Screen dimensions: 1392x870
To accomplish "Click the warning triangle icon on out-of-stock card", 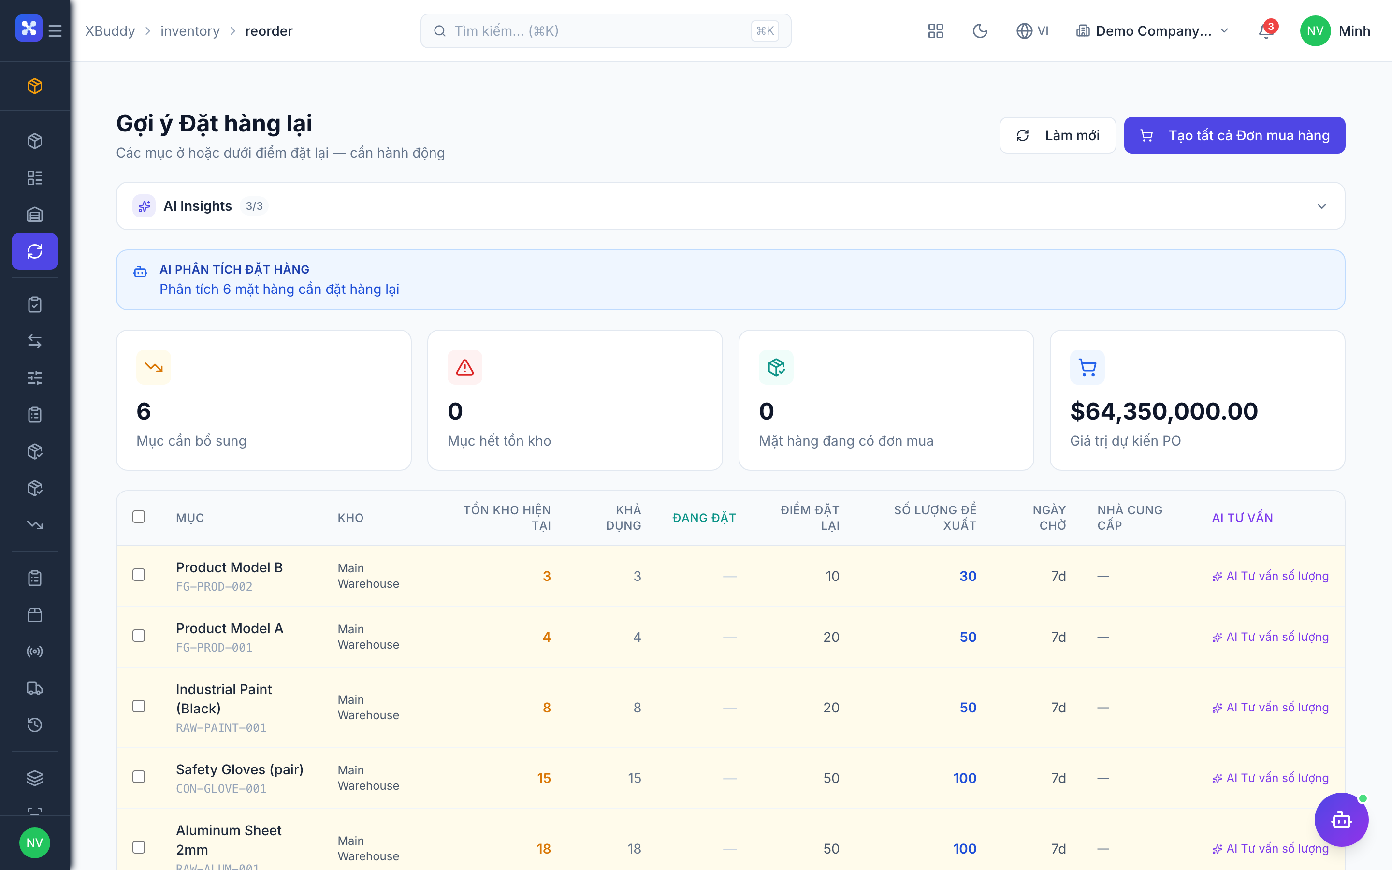I will coord(465,367).
